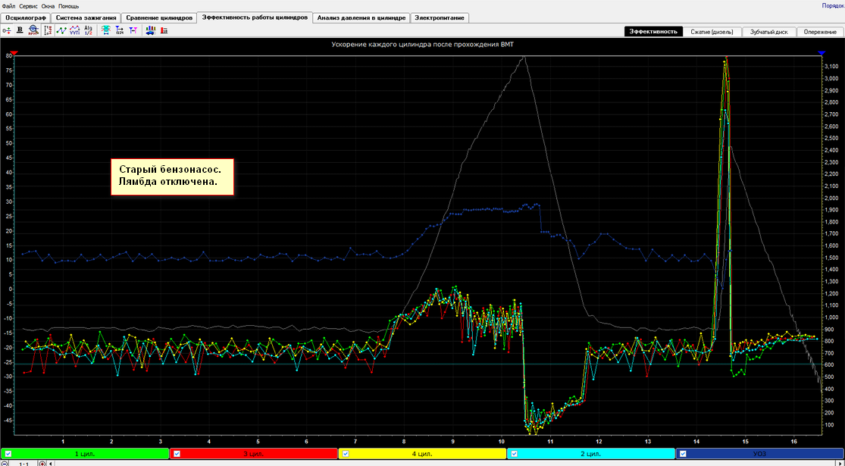845x466 pixels.
Task: Uncheck the 1 цил. checkbox
Action: pyautogui.click(x=8, y=454)
